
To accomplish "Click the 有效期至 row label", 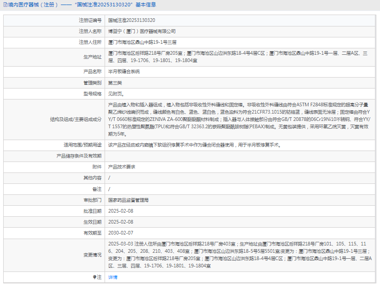I will (93, 233).
